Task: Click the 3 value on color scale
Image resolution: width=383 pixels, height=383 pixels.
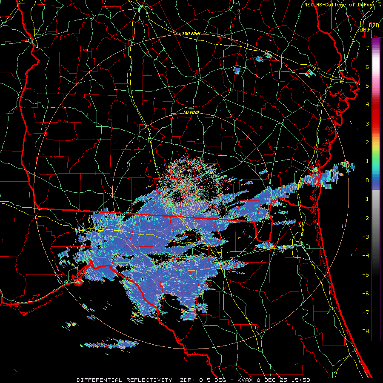Action: [x=367, y=123]
